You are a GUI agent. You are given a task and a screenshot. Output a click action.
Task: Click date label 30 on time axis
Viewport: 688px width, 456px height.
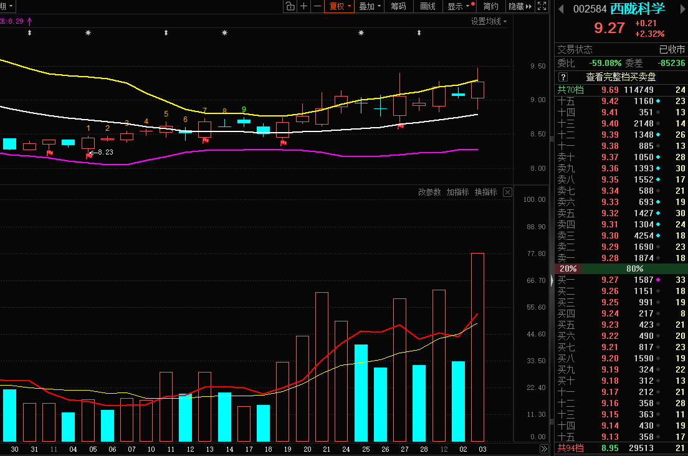[14, 449]
